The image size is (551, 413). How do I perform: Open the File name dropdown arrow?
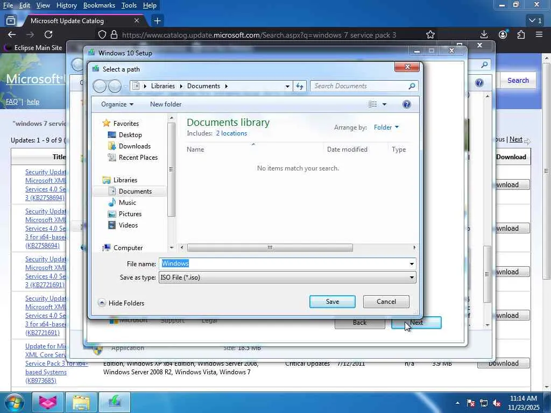[412, 264]
